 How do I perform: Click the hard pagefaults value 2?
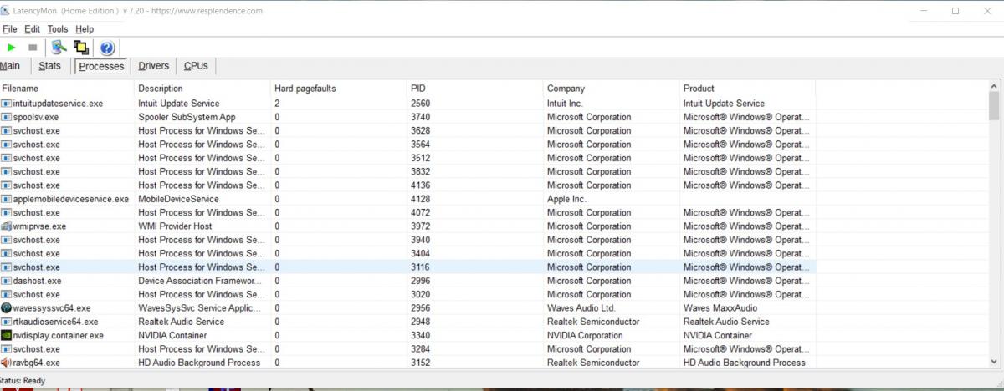click(x=277, y=104)
